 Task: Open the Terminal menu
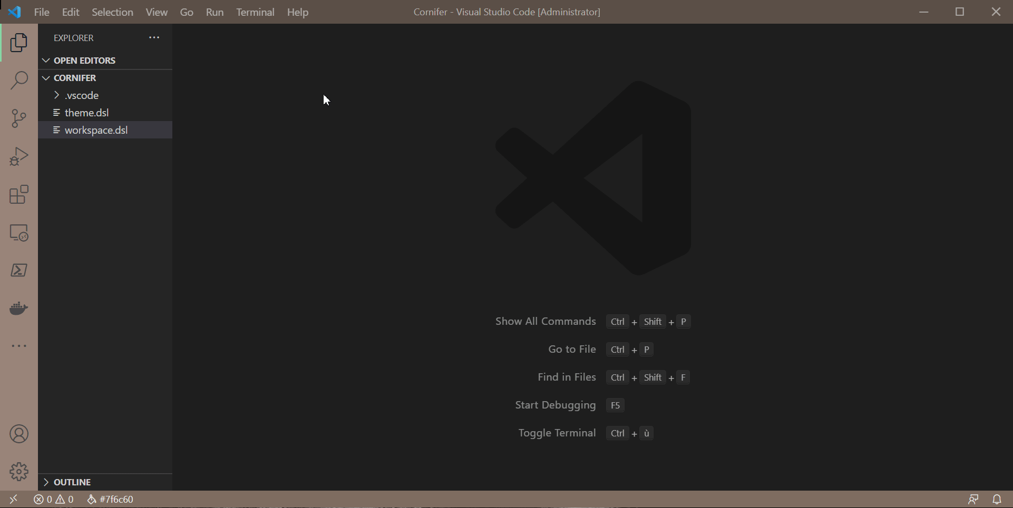[x=255, y=12]
